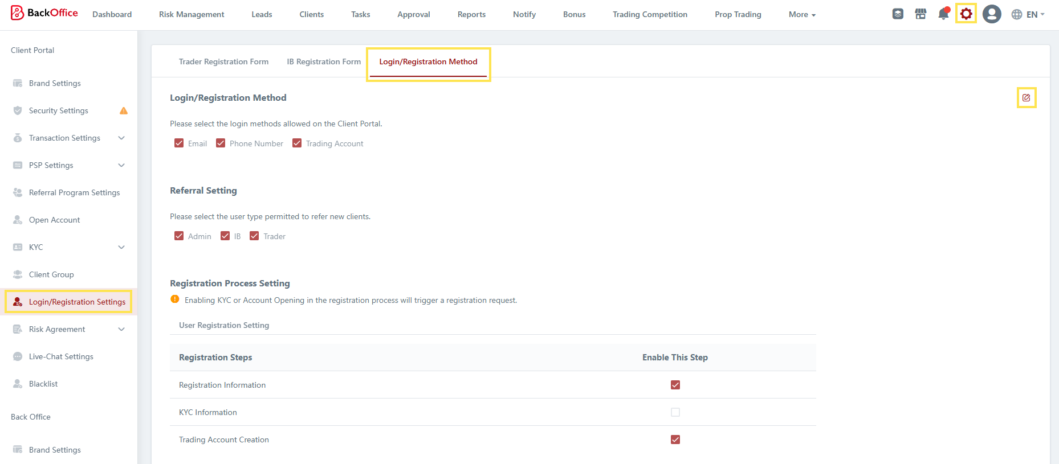Open the IB Registration Form tab

[x=324, y=61]
